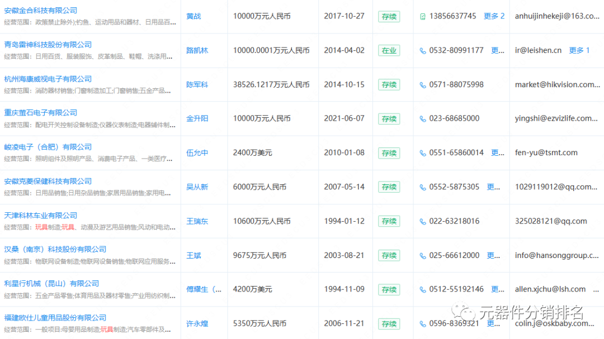604x339 pixels.
Task: Click the phone icon beside 0571-88075998
Action: tap(423, 85)
